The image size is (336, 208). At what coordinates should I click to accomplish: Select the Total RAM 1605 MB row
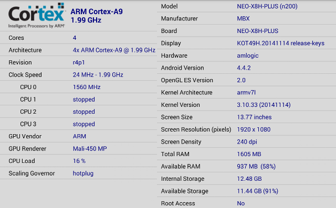pyautogui.click(x=246, y=154)
